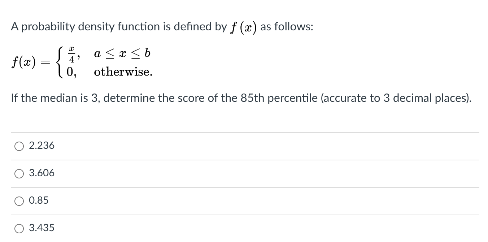Select the radio button for answer 0.85
The image size is (488, 242).
point(18,201)
